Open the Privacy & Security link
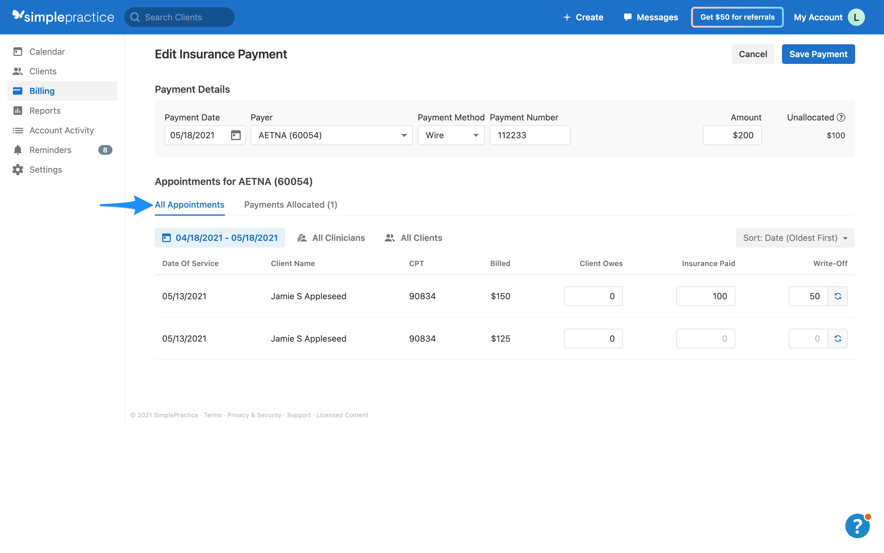Screen dimensions: 884x553 click(254, 415)
